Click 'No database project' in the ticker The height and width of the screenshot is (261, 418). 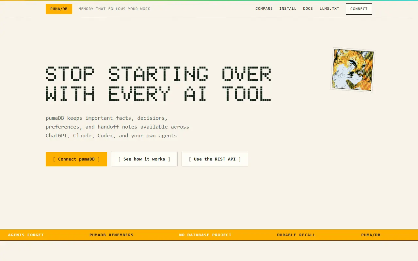(205, 235)
